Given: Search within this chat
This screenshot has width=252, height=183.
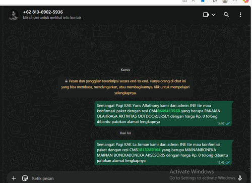Looking at the screenshot, I should click(x=226, y=15).
